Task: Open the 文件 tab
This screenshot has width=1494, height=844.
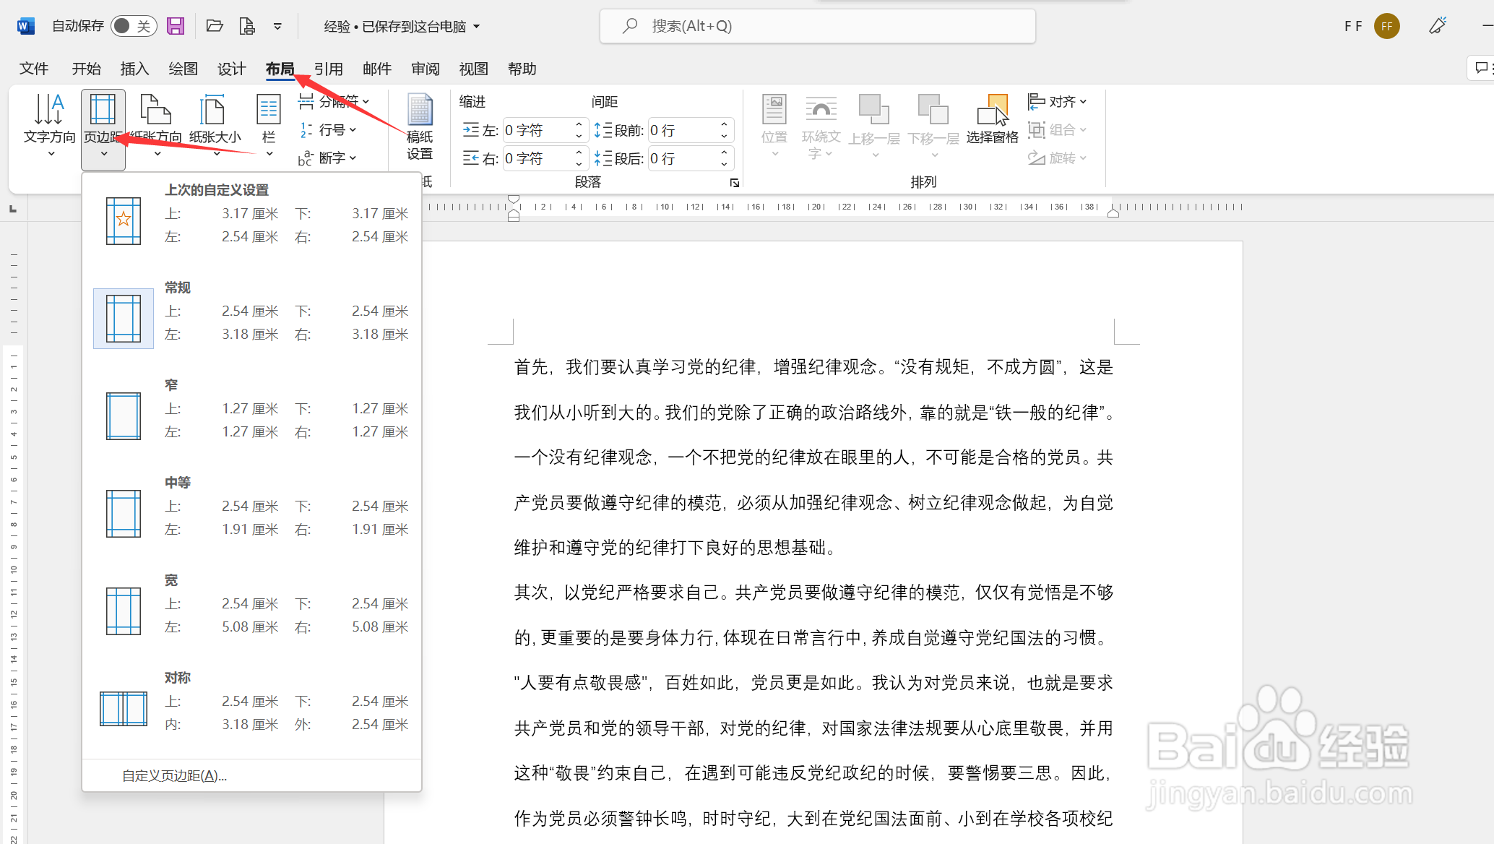Action: [x=34, y=69]
